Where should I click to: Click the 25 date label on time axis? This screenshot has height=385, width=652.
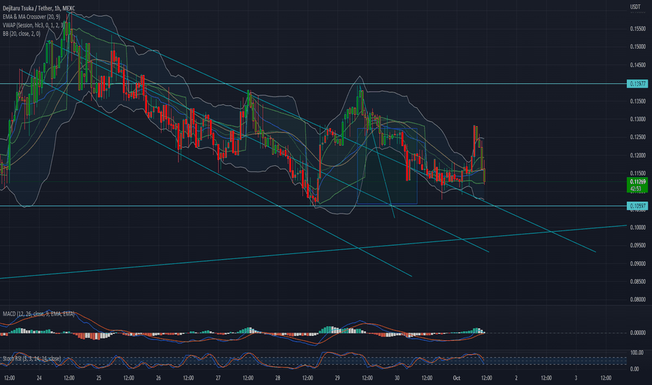pyautogui.click(x=99, y=378)
